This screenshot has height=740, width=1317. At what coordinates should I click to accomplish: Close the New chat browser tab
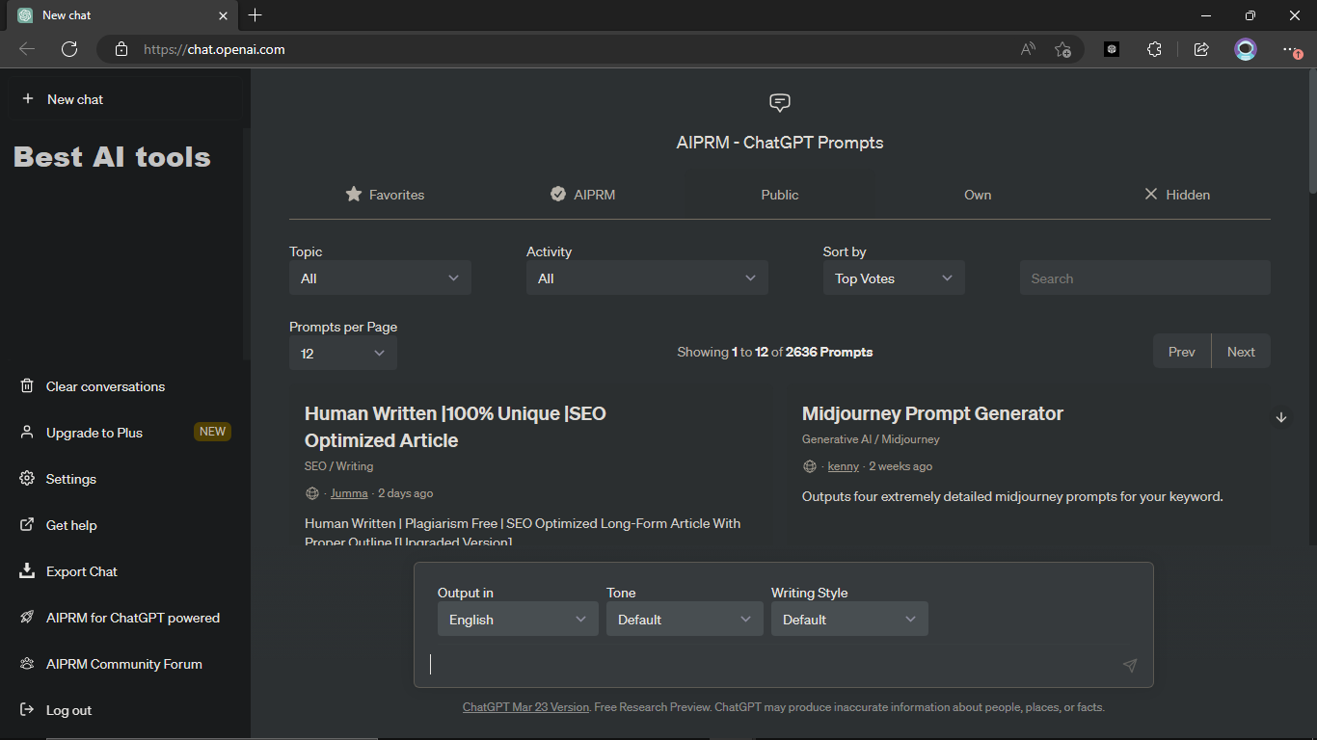click(223, 15)
